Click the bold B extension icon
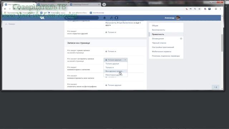Image resolution: width=229 pixels, height=129 pixels. 205,9
